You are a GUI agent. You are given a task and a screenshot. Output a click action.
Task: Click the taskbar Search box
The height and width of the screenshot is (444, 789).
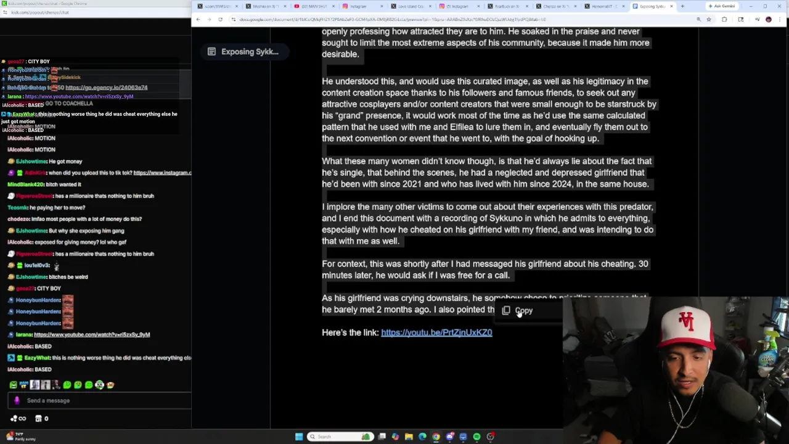[340, 437]
